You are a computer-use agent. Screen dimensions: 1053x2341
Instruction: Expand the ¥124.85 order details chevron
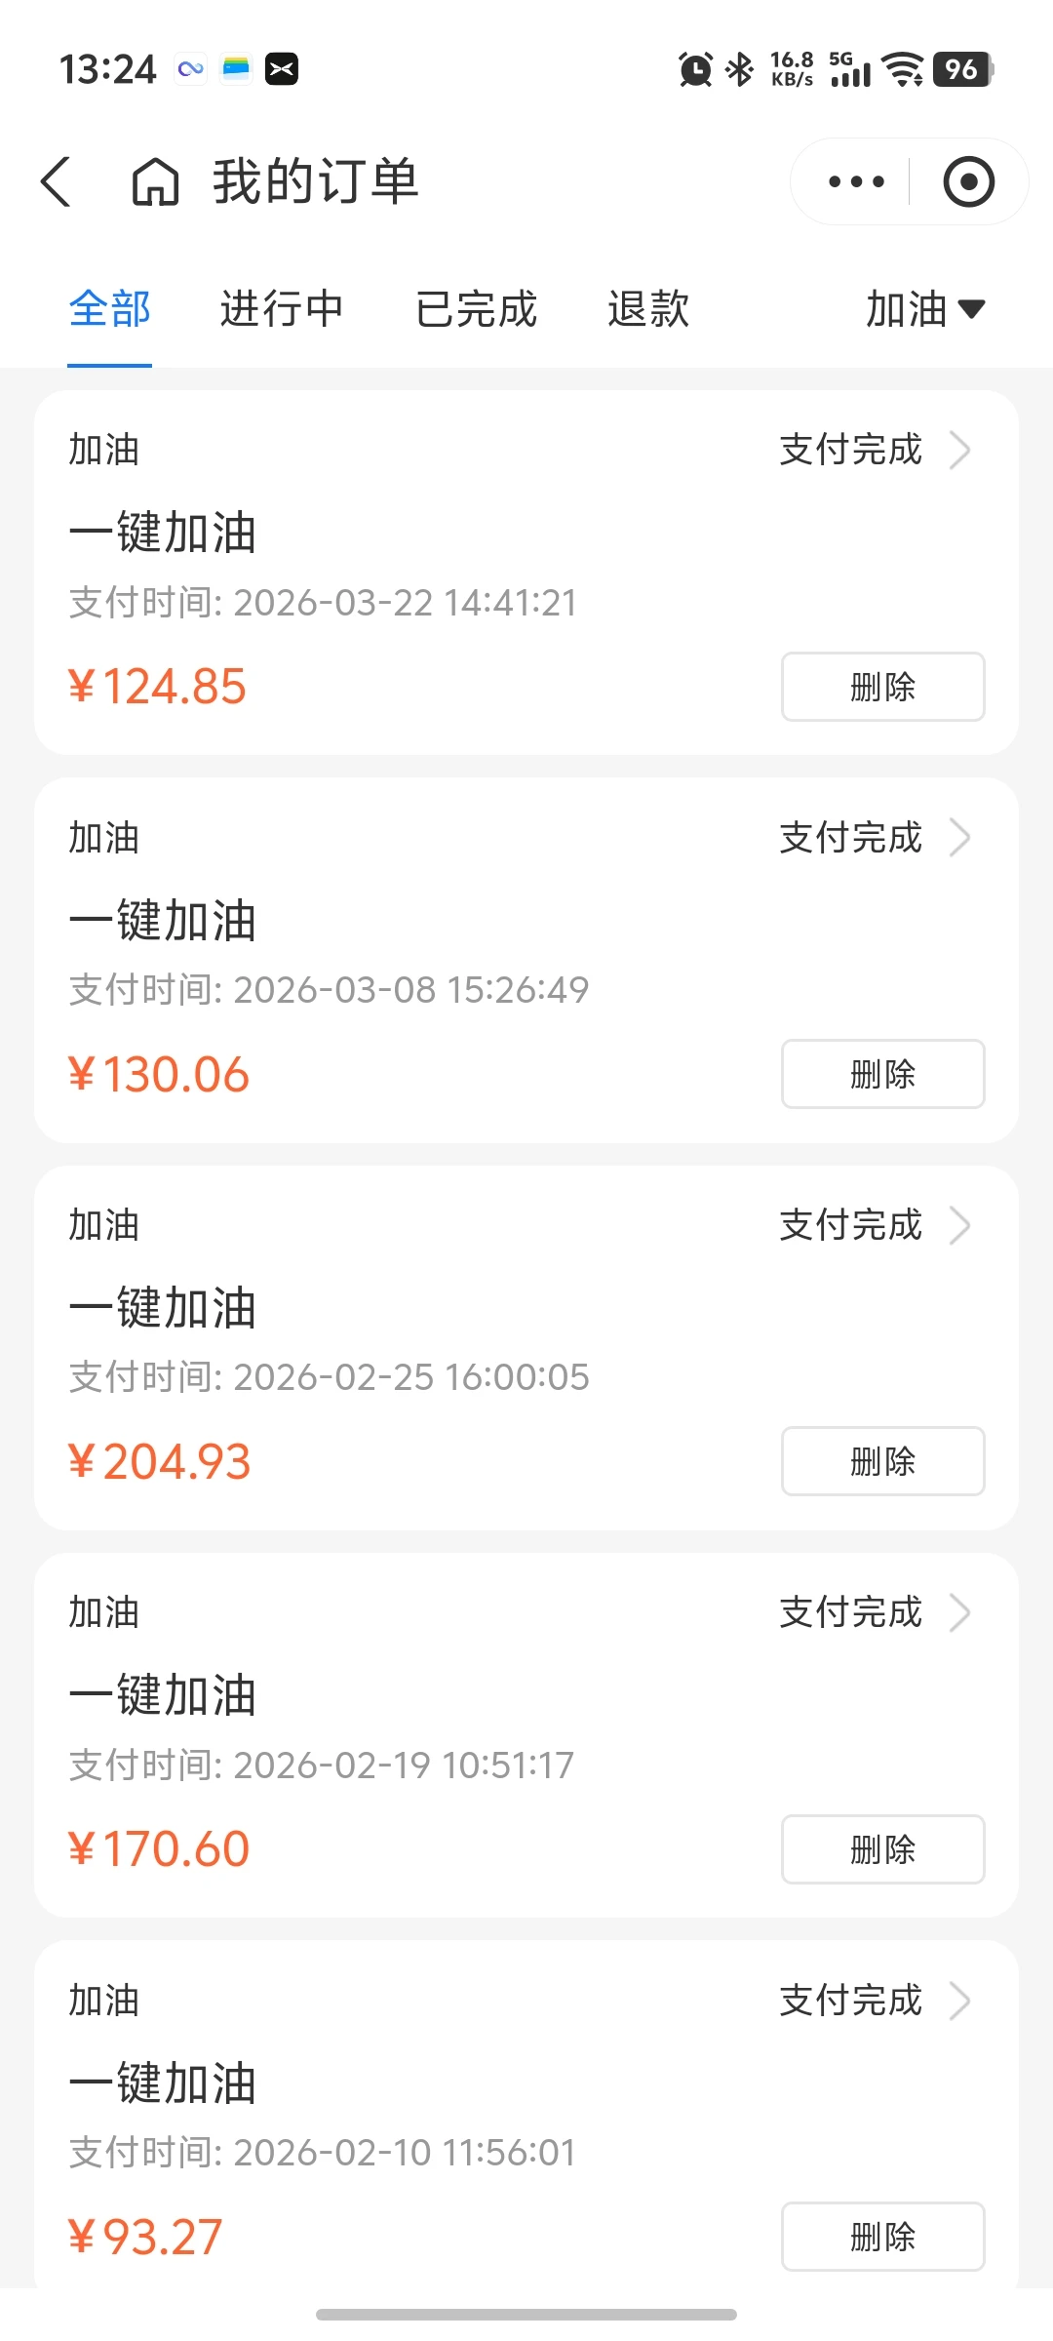coord(959,451)
